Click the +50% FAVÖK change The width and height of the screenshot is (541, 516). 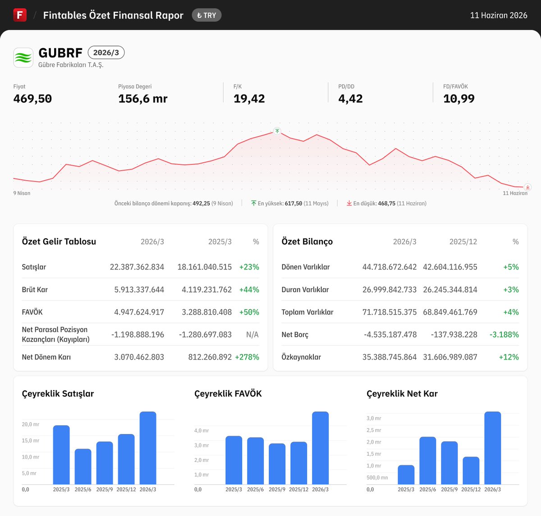tap(249, 312)
